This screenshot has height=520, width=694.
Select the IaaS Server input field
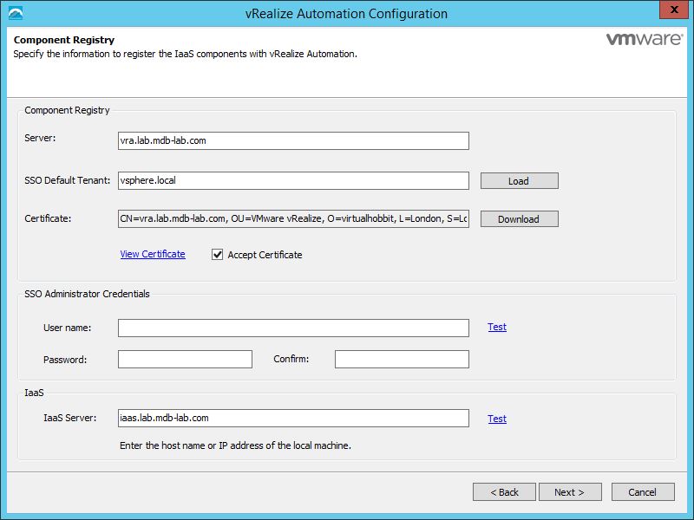[x=293, y=419]
